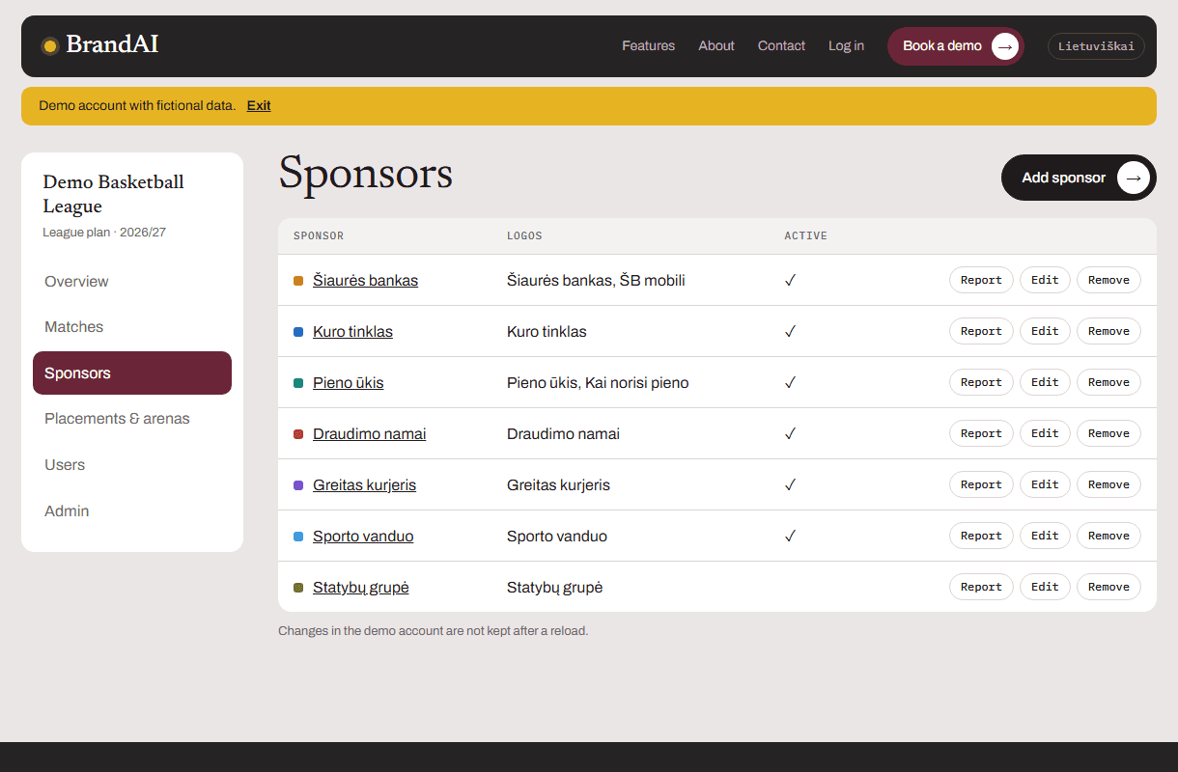This screenshot has height=772, width=1178.
Task: View Report for Draudimo namai
Action: click(981, 433)
